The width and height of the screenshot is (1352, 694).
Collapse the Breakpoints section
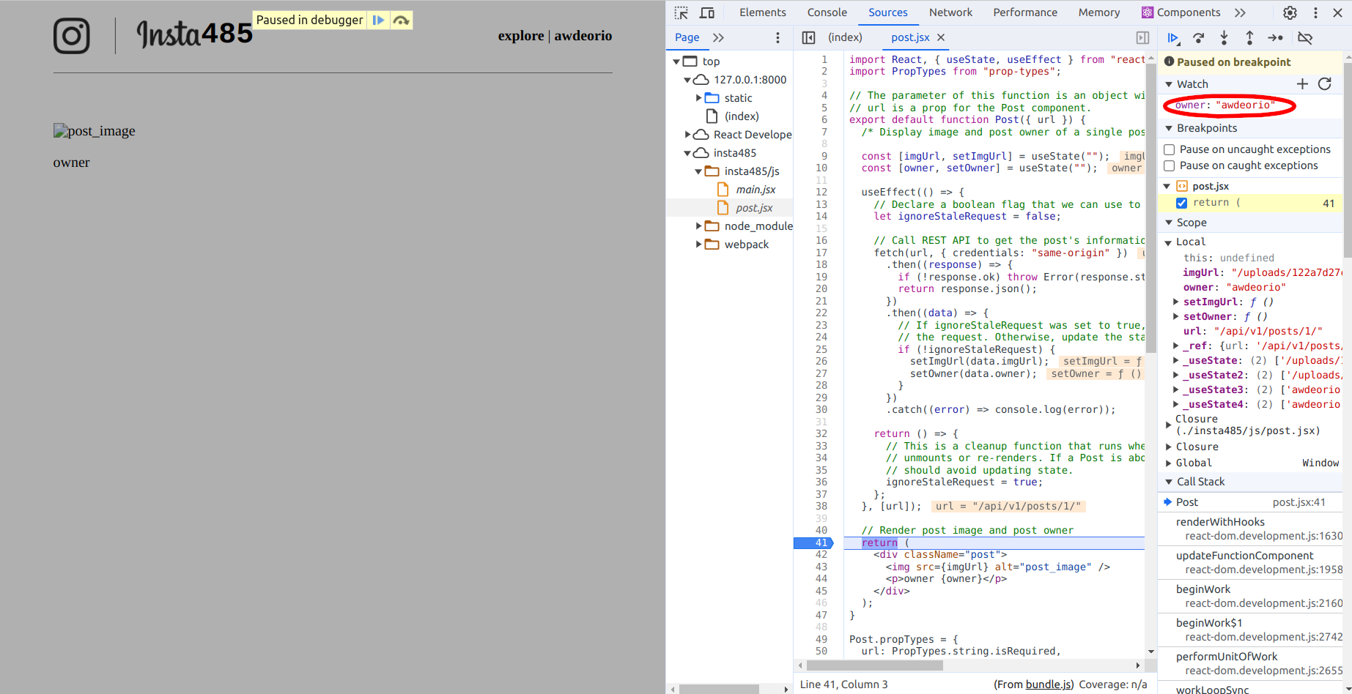point(1169,128)
